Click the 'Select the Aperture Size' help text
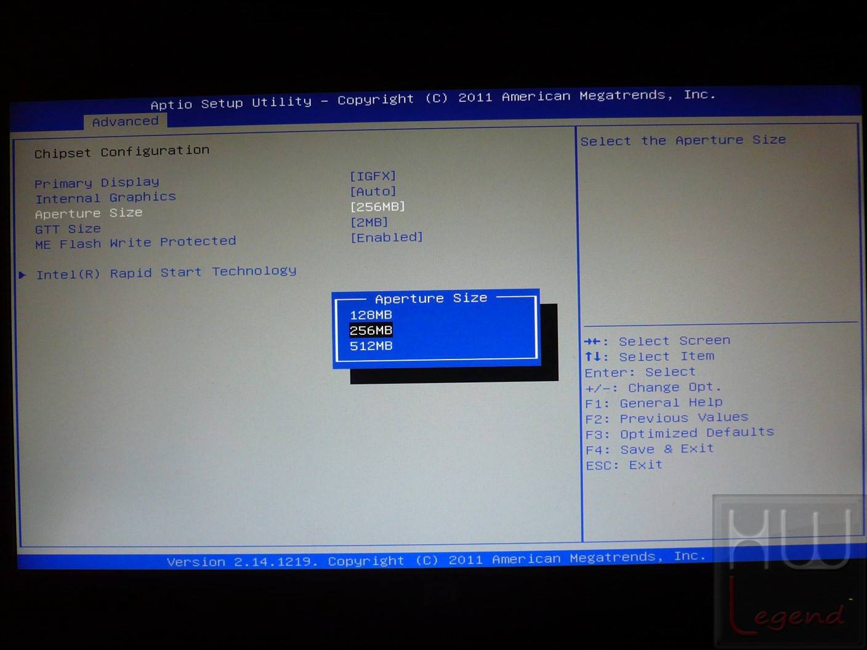This screenshot has width=867, height=650. coord(683,140)
